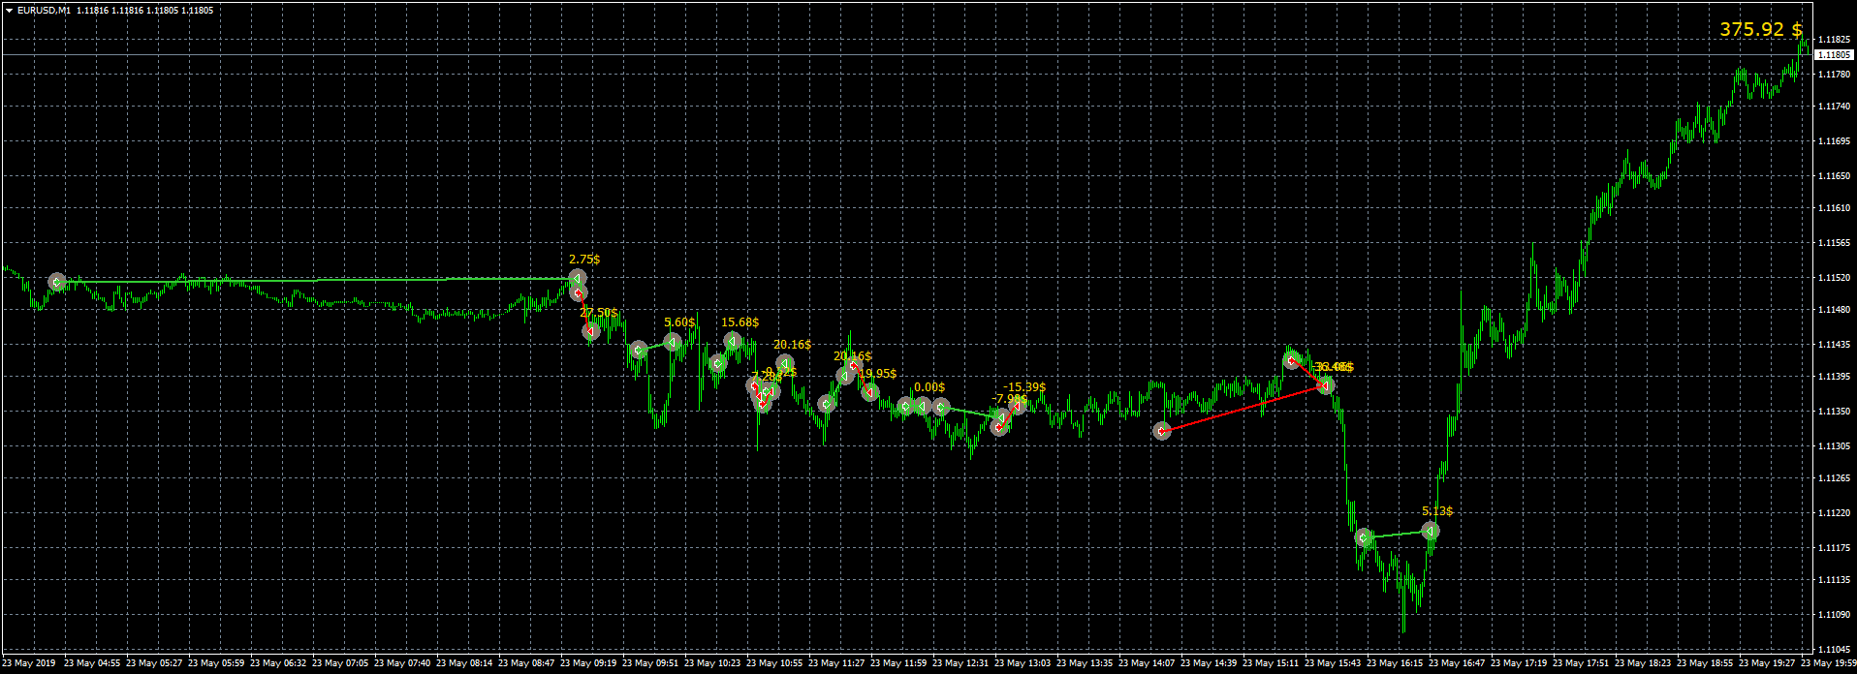Select the 23 May 13:03 time label

(x=1023, y=664)
